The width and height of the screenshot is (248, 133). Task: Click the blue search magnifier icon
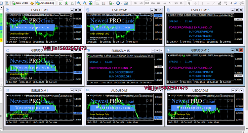tap(236, 3)
